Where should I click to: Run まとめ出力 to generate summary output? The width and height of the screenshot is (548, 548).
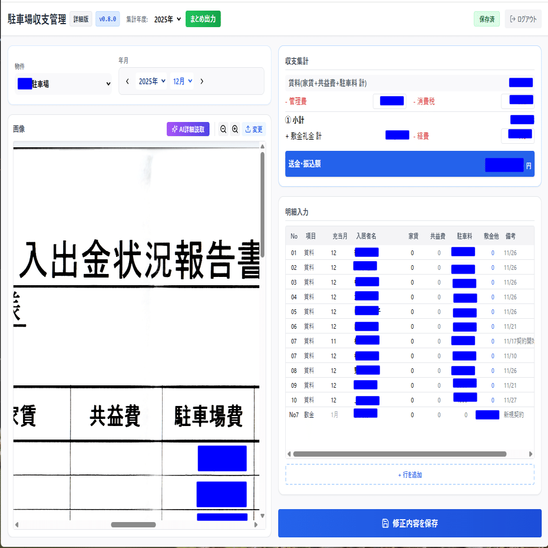(203, 18)
